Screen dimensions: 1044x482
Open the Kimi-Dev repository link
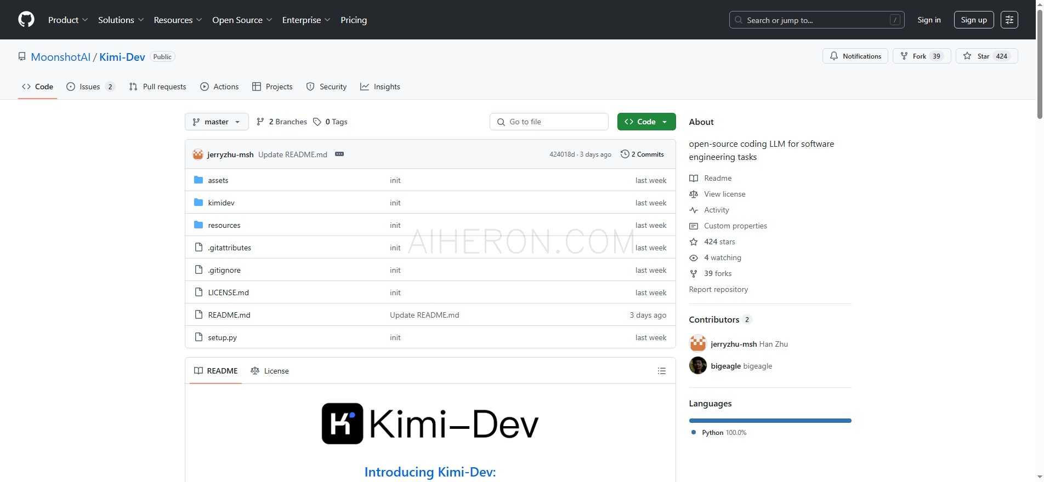tap(122, 57)
